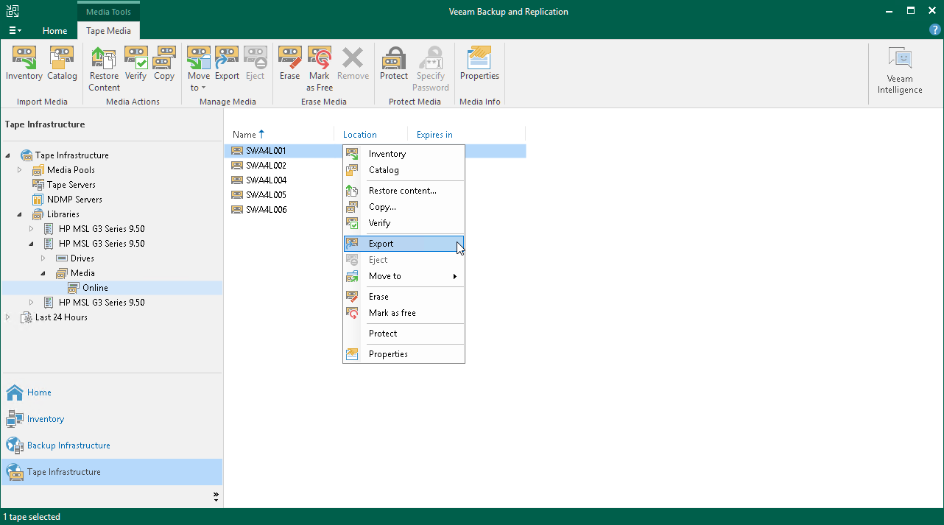Open the main hamburger menu

pos(15,30)
